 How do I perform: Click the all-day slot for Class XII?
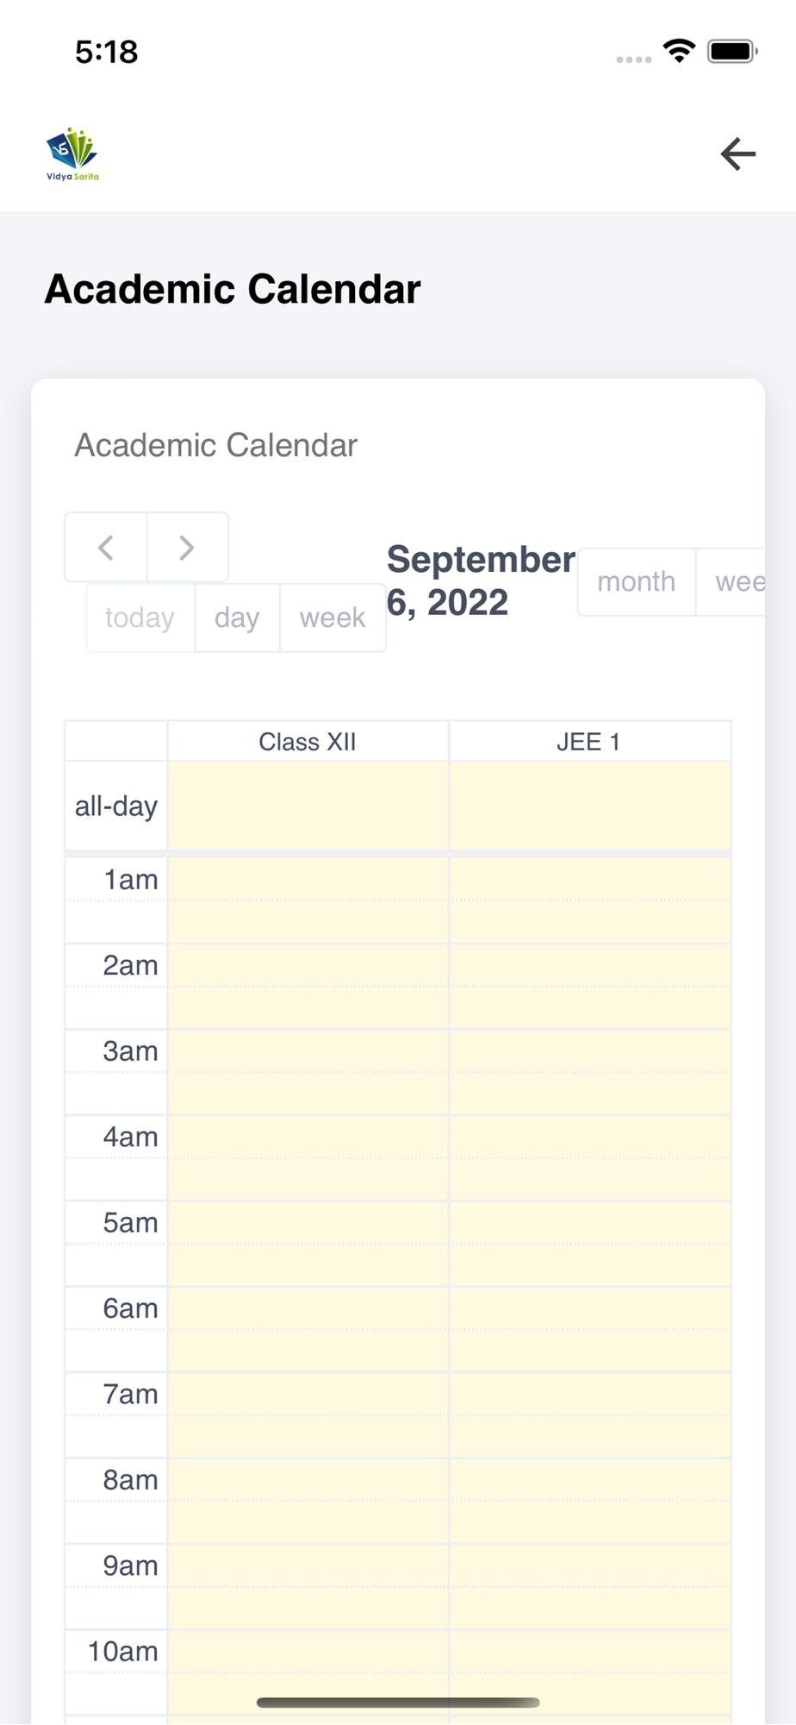(x=308, y=806)
